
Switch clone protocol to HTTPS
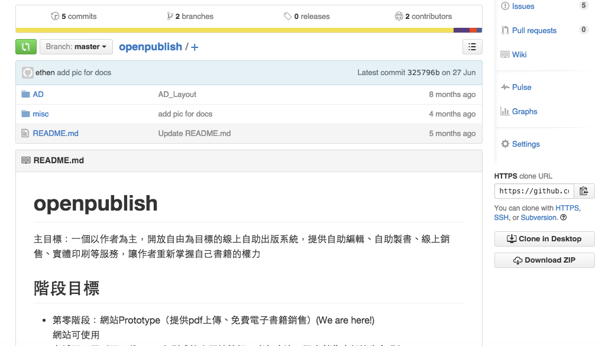pyautogui.click(x=567, y=208)
